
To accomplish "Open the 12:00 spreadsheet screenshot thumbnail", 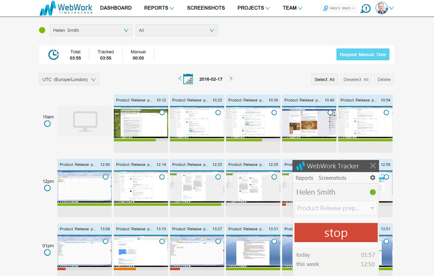I will coord(84,187).
